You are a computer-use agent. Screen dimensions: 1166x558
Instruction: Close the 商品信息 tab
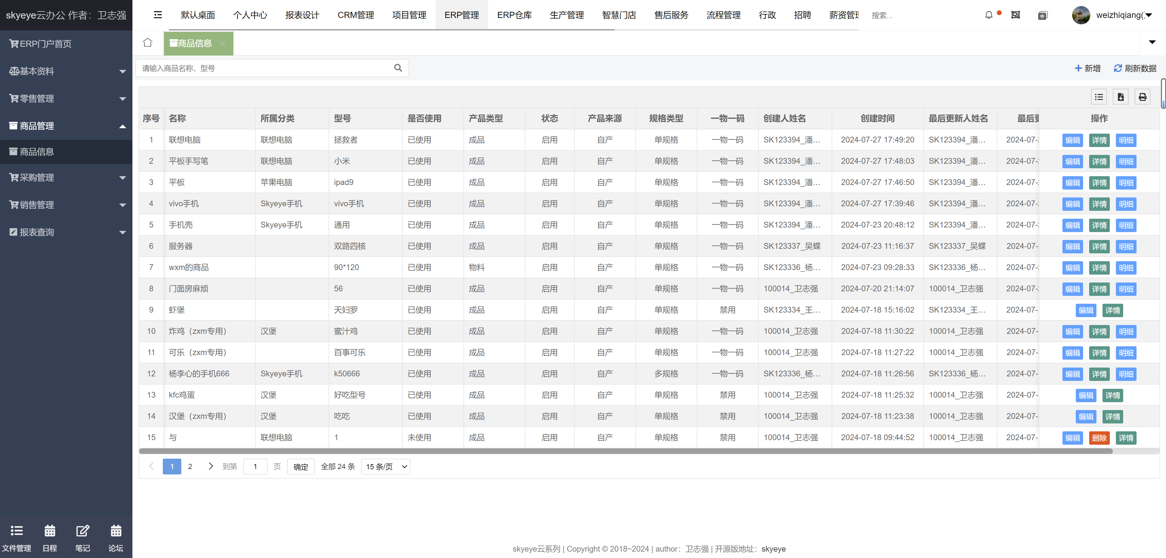[x=222, y=43]
